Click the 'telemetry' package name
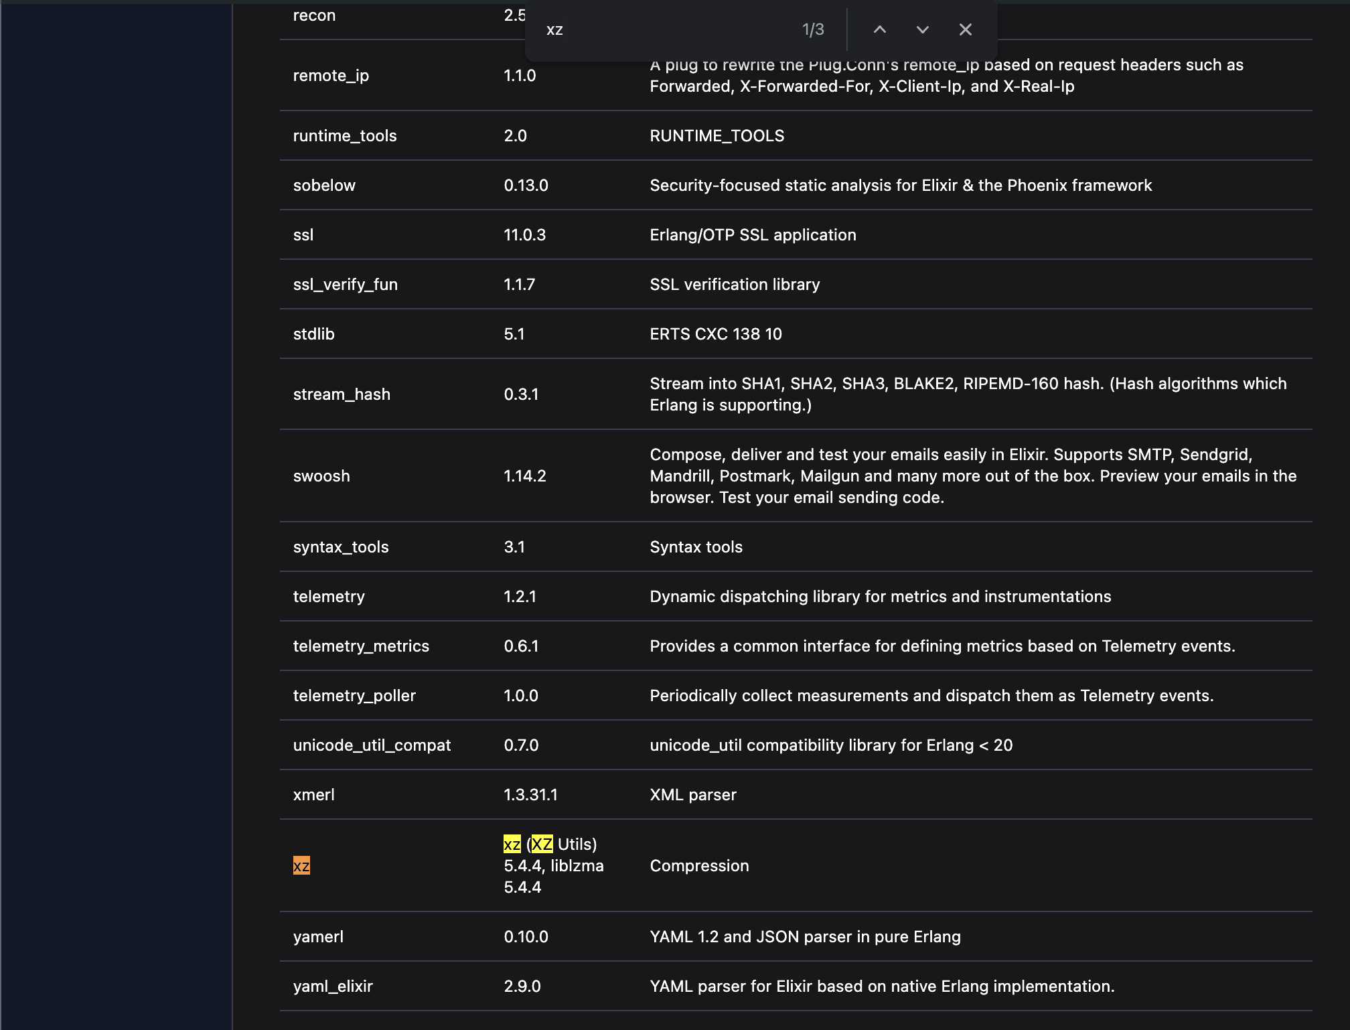 pyautogui.click(x=329, y=597)
